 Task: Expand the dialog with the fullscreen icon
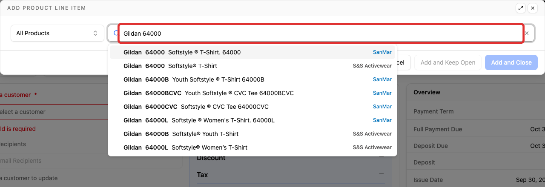point(520,8)
